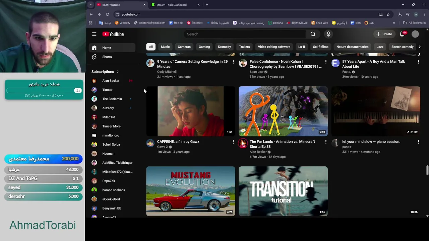The width and height of the screenshot is (429, 241).
Task: Click the YouTube logo
Action: tap(113, 34)
